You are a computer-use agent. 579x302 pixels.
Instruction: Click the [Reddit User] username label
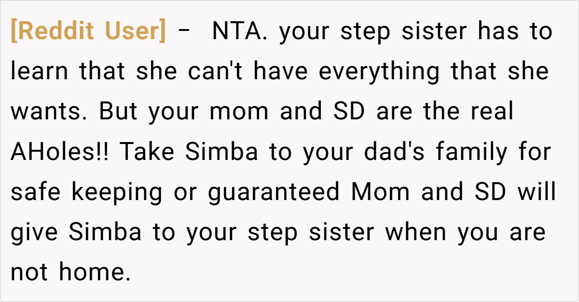(x=88, y=32)
